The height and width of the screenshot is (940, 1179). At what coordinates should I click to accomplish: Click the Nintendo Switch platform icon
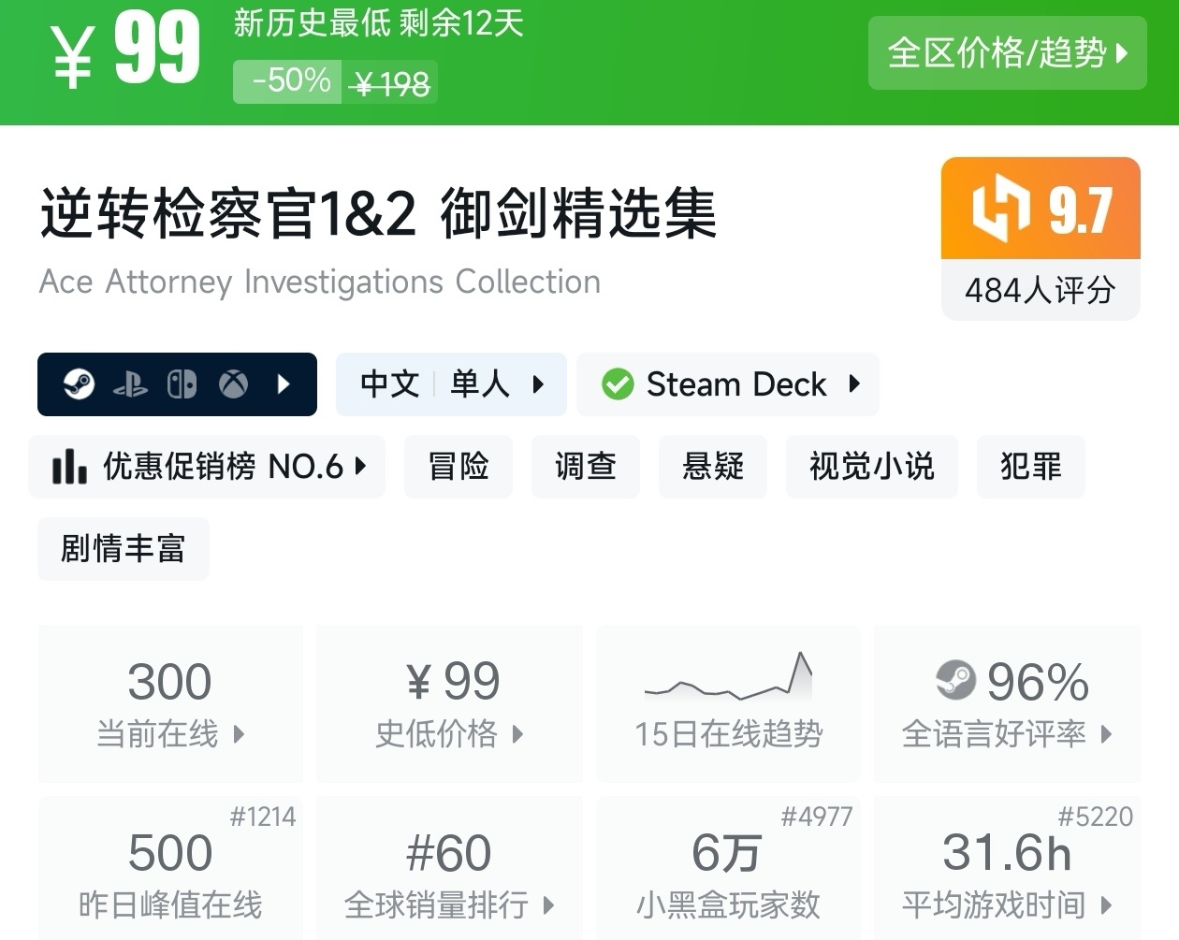tap(182, 384)
